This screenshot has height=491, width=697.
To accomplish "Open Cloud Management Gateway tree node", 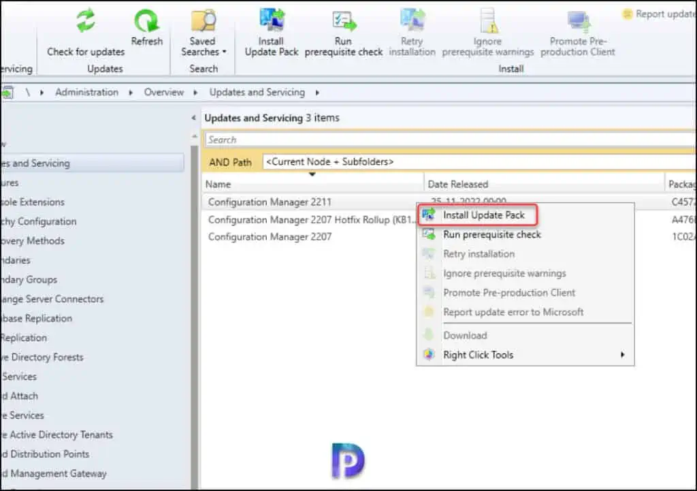I will coord(53,474).
